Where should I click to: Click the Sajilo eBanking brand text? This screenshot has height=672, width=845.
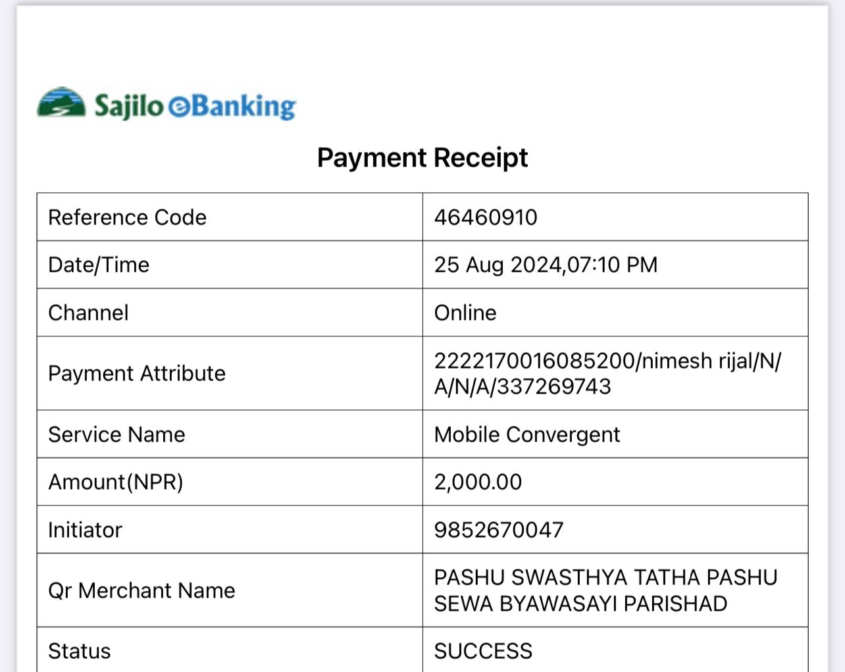pos(195,105)
